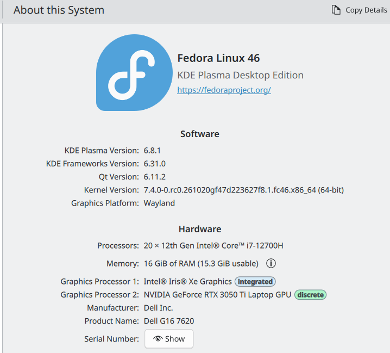Select KDE Frameworks version value 6.31.0

click(x=154, y=164)
